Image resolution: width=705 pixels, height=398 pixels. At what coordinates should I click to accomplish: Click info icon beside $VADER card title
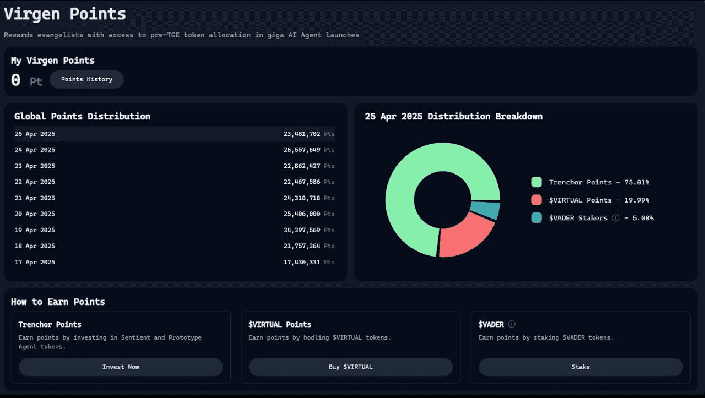point(512,324)
